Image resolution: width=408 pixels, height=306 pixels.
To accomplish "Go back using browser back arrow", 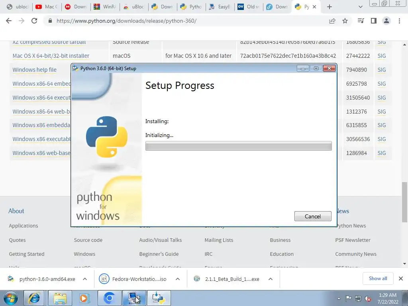I will tap(9, 21).
